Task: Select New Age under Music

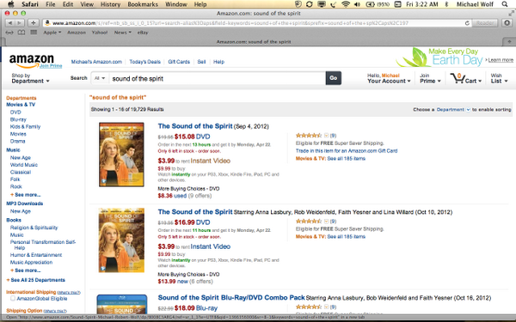Action: click(x=21, y=158)
